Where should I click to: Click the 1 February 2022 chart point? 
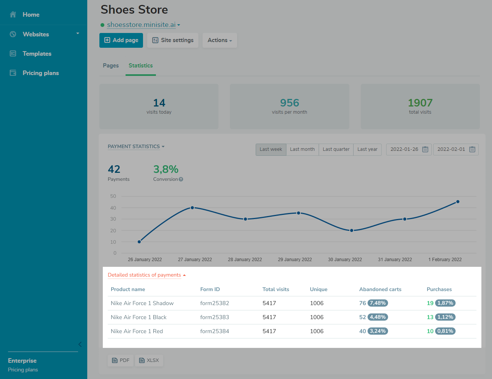(458, 202)
